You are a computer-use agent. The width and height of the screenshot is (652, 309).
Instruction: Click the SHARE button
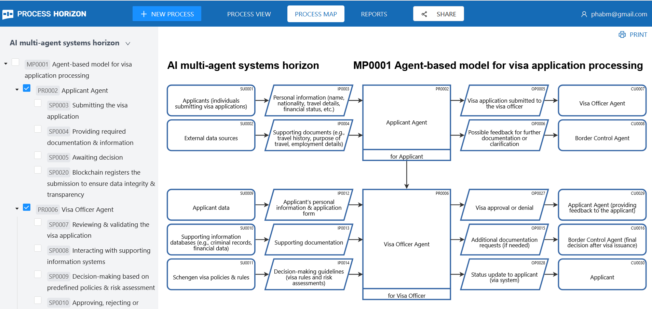pyautogui.click(x=438, y=14)
